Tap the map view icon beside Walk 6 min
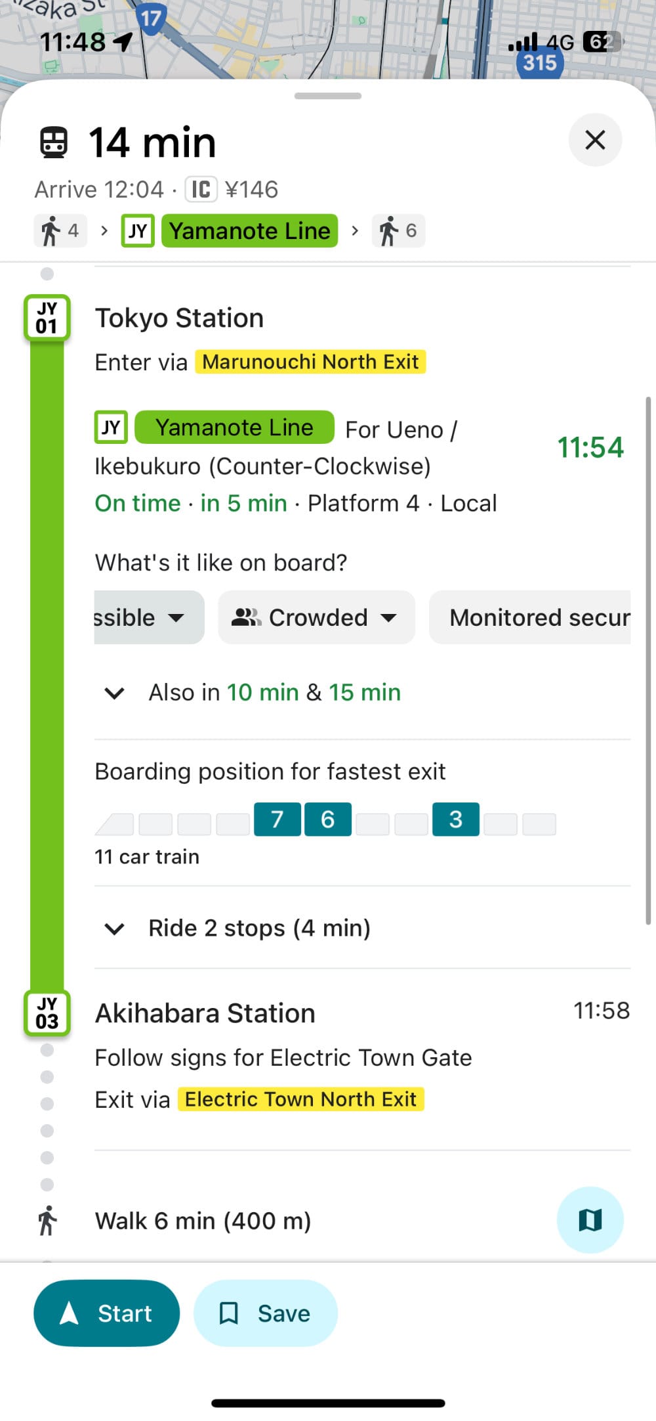 coord(590,1220)
